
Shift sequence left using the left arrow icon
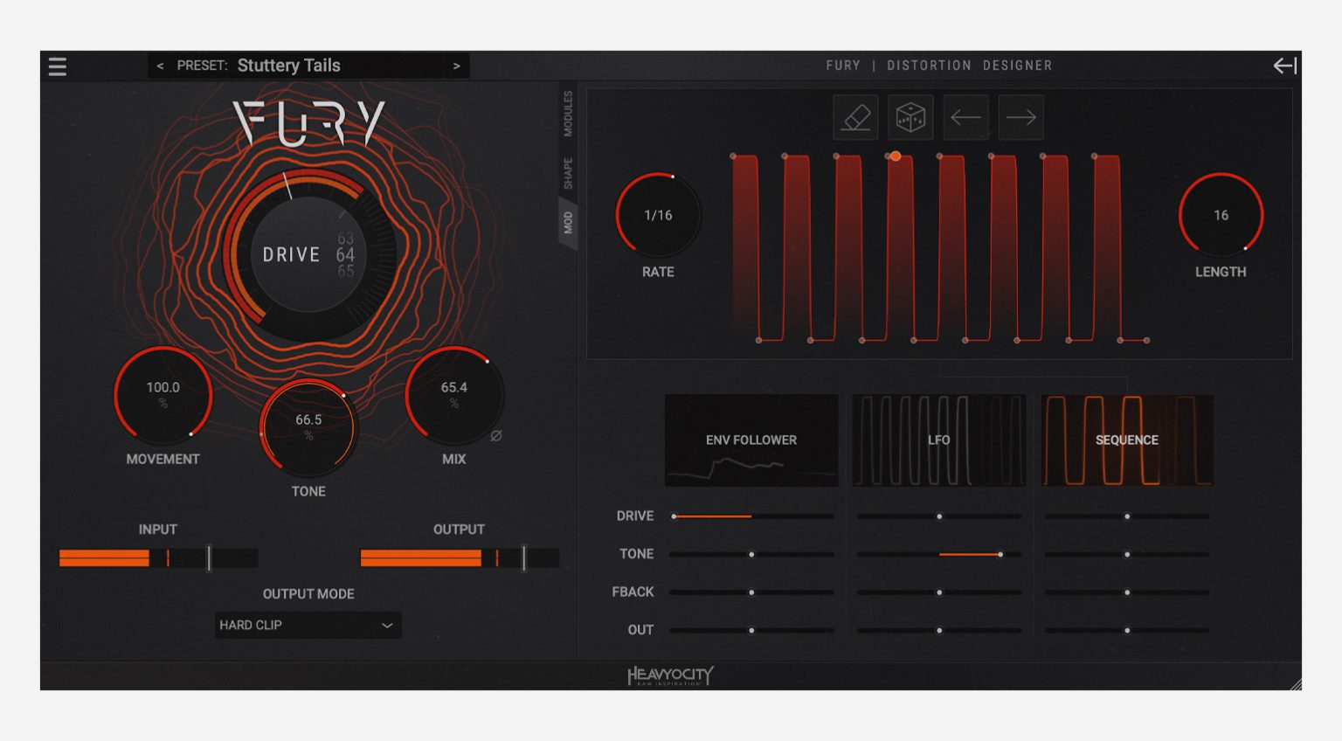tap(965, 116)
